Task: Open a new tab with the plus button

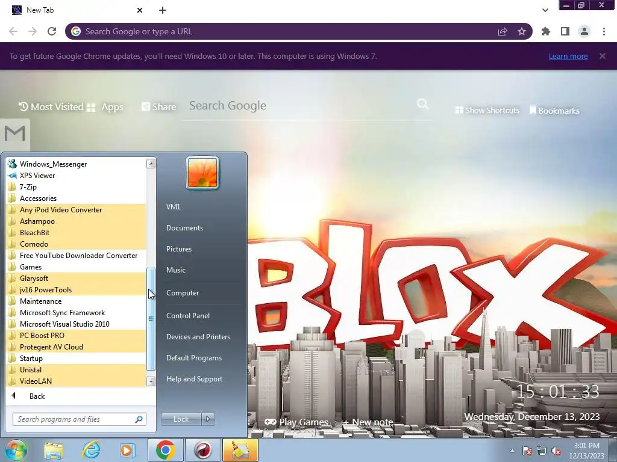Action: [x=163, y=10]
